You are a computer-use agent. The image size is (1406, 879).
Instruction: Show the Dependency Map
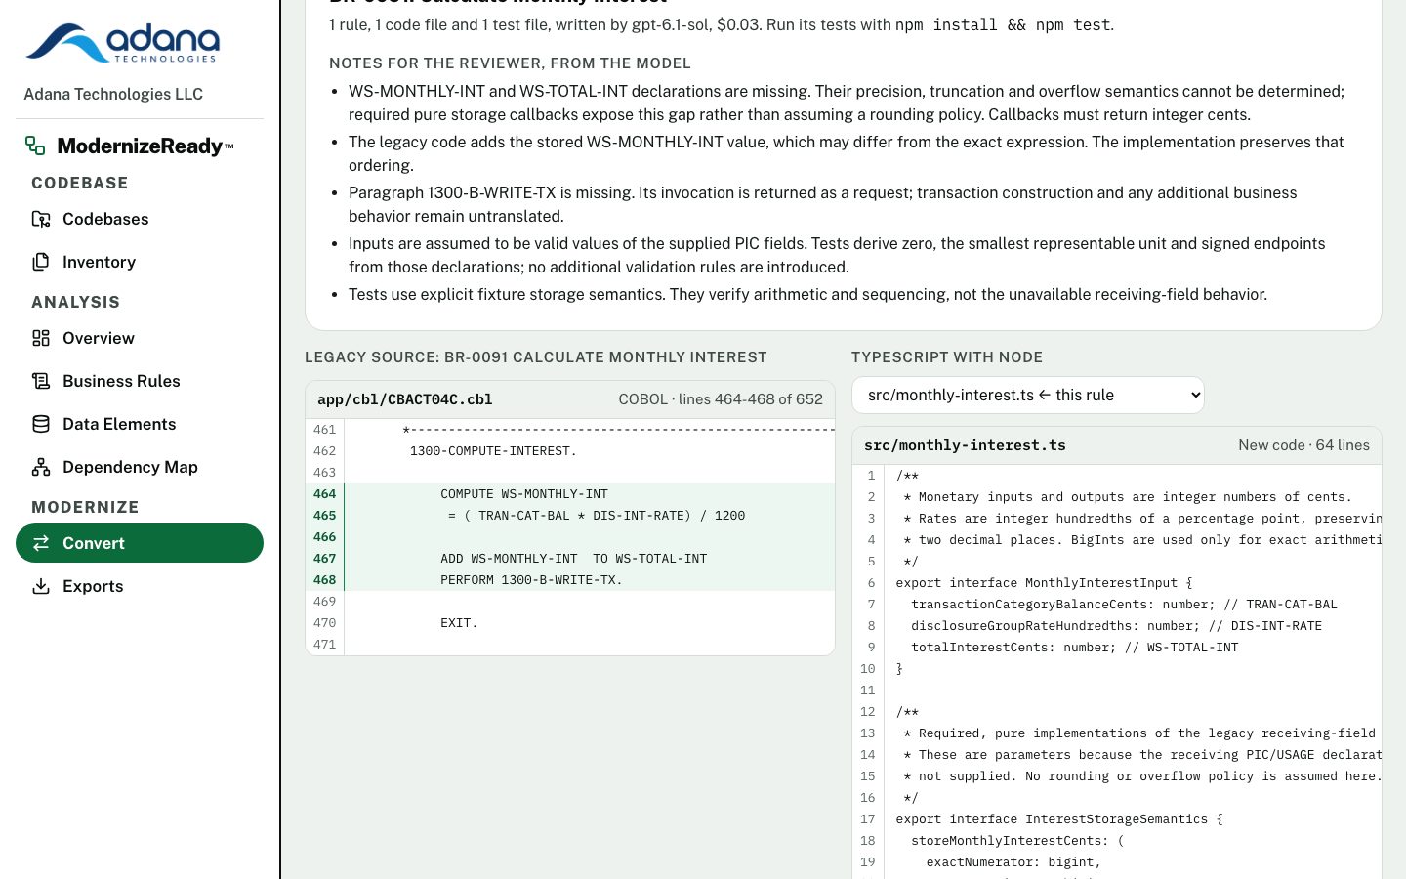140,467
